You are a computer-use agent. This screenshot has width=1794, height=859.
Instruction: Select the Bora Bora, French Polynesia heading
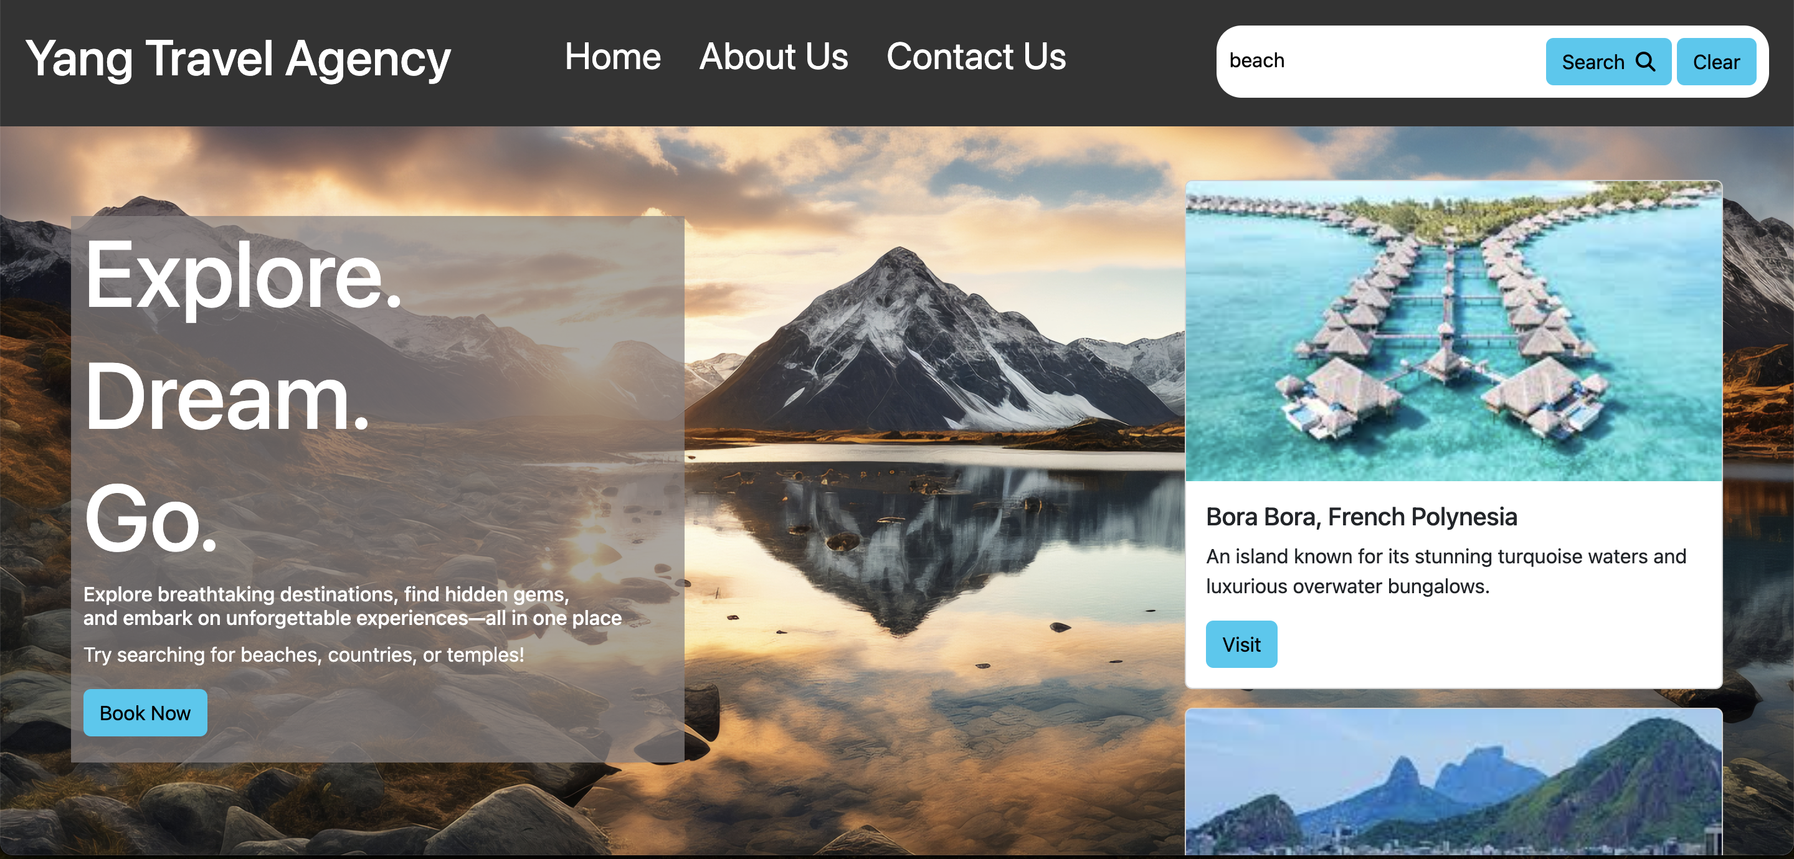click(1361, 517)
